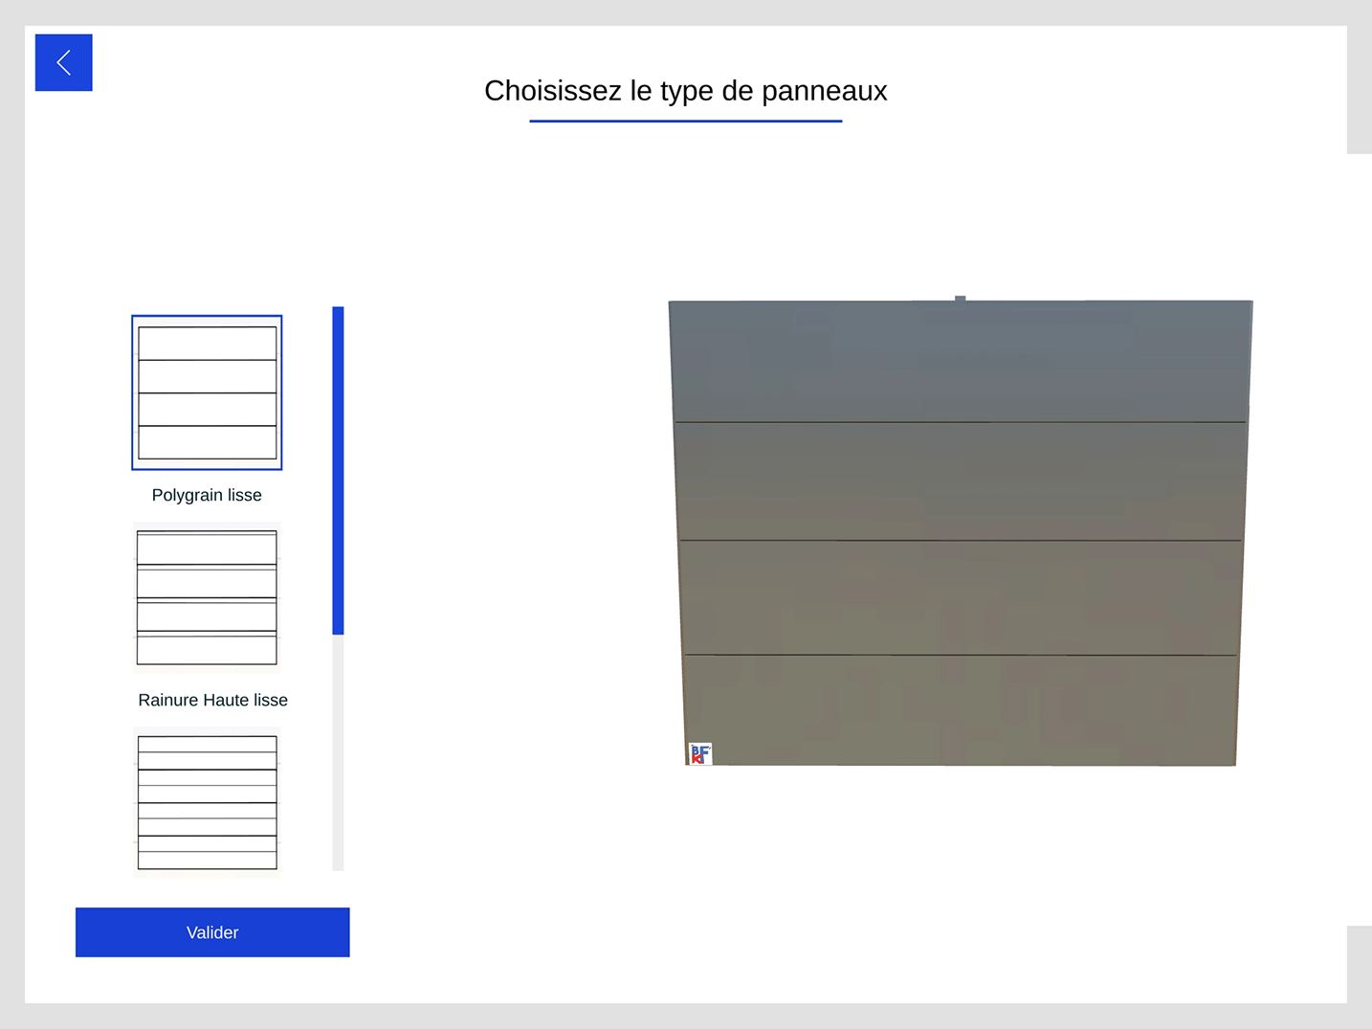The height and width of the screenshot is (1029, 1372).
Task: Click the empty scrollbar track below the thumb
Action: (338, 751)
